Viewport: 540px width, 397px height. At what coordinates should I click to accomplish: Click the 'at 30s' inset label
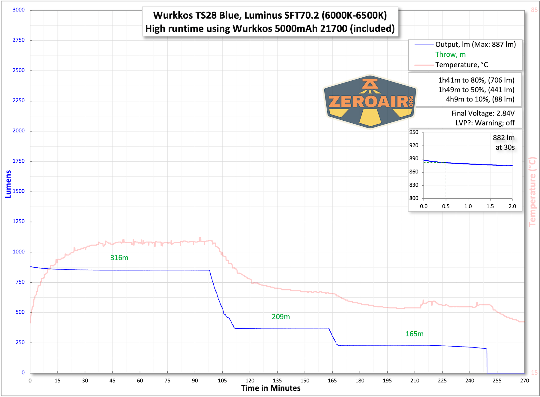pos(505,147)
